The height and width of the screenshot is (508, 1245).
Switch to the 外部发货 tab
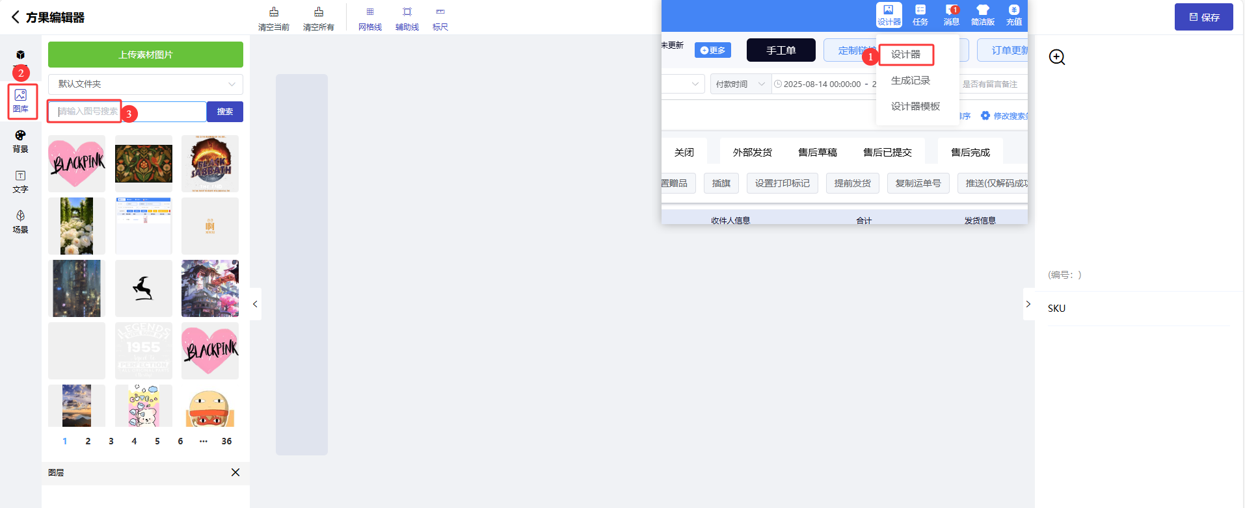tap(753, 152)
